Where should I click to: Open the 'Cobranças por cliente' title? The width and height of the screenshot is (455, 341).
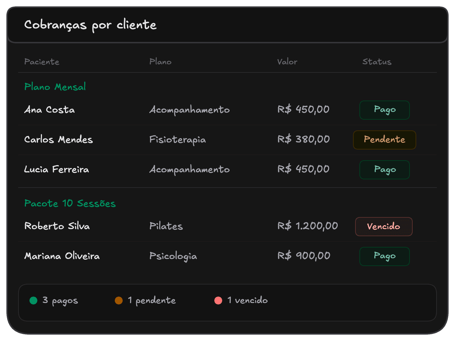coord(90,25)
